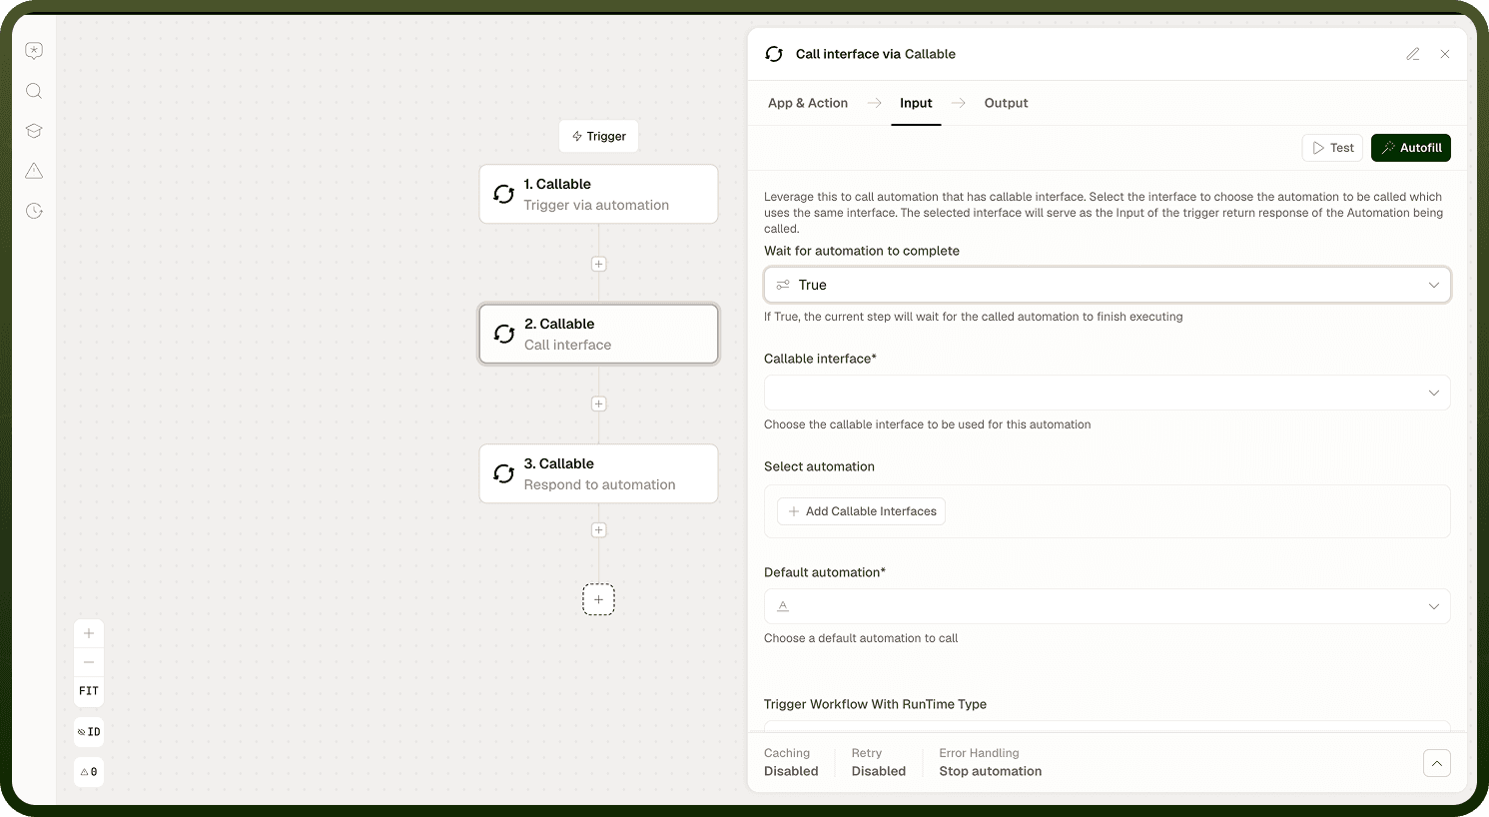The width and height of the screenshot is (1489, 817).
Task: Add step between node 1 and 2
Action: [598, 264]
